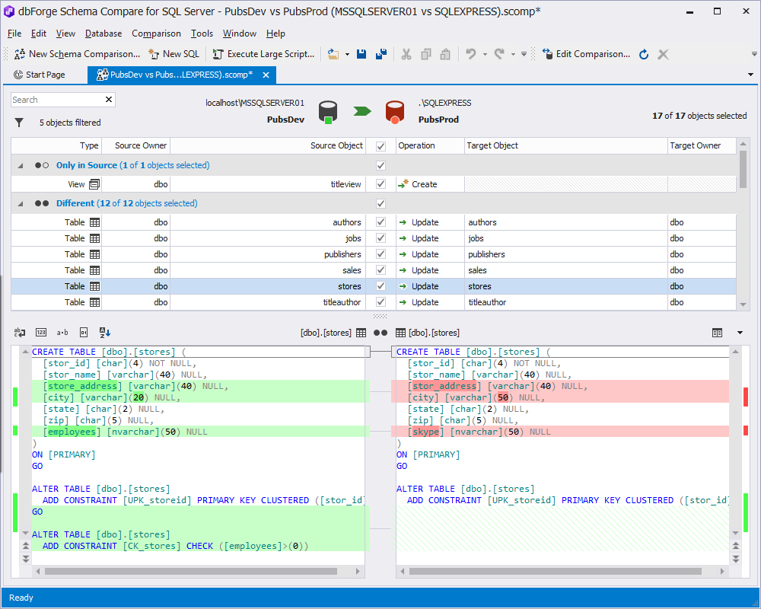The width and height of the screenshot is (761, 609).
Task: Click the Save icon in toolbar
Action: pos(362,54)
